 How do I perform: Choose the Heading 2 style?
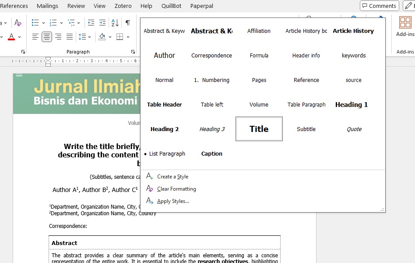164,129
